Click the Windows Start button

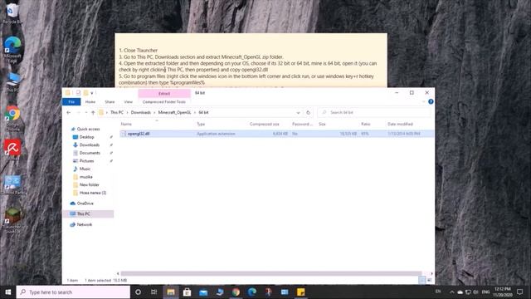click(x=7, y=292)
